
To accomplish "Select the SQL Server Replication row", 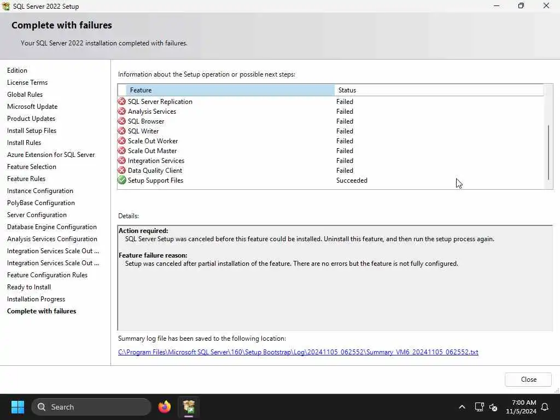I will tap(330, 101).
